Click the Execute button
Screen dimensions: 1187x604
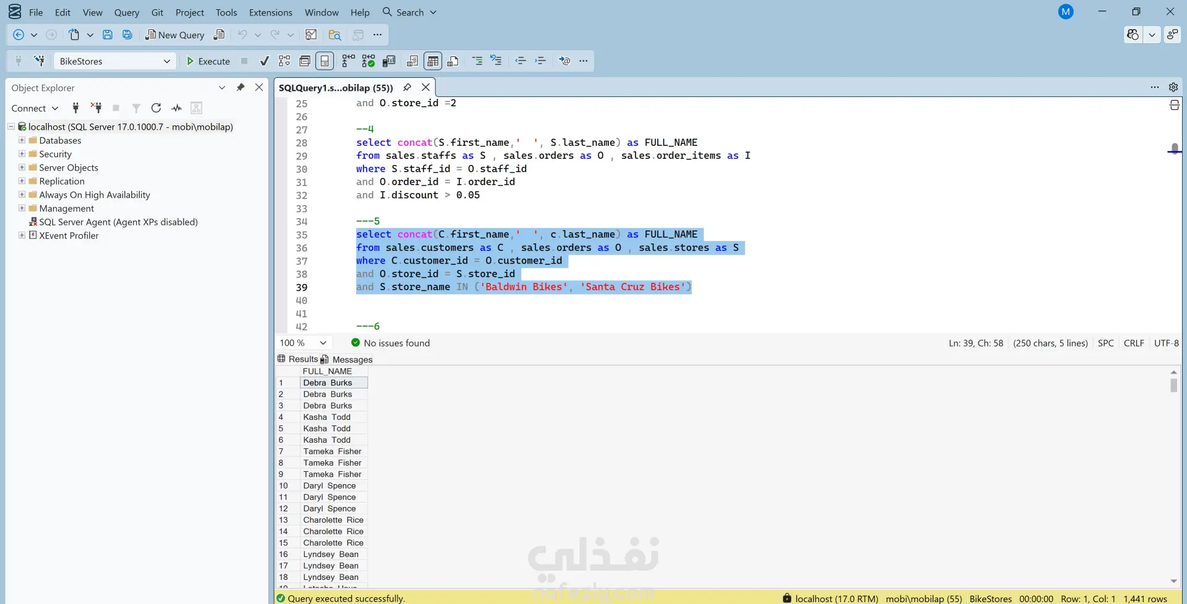[209, 61]
